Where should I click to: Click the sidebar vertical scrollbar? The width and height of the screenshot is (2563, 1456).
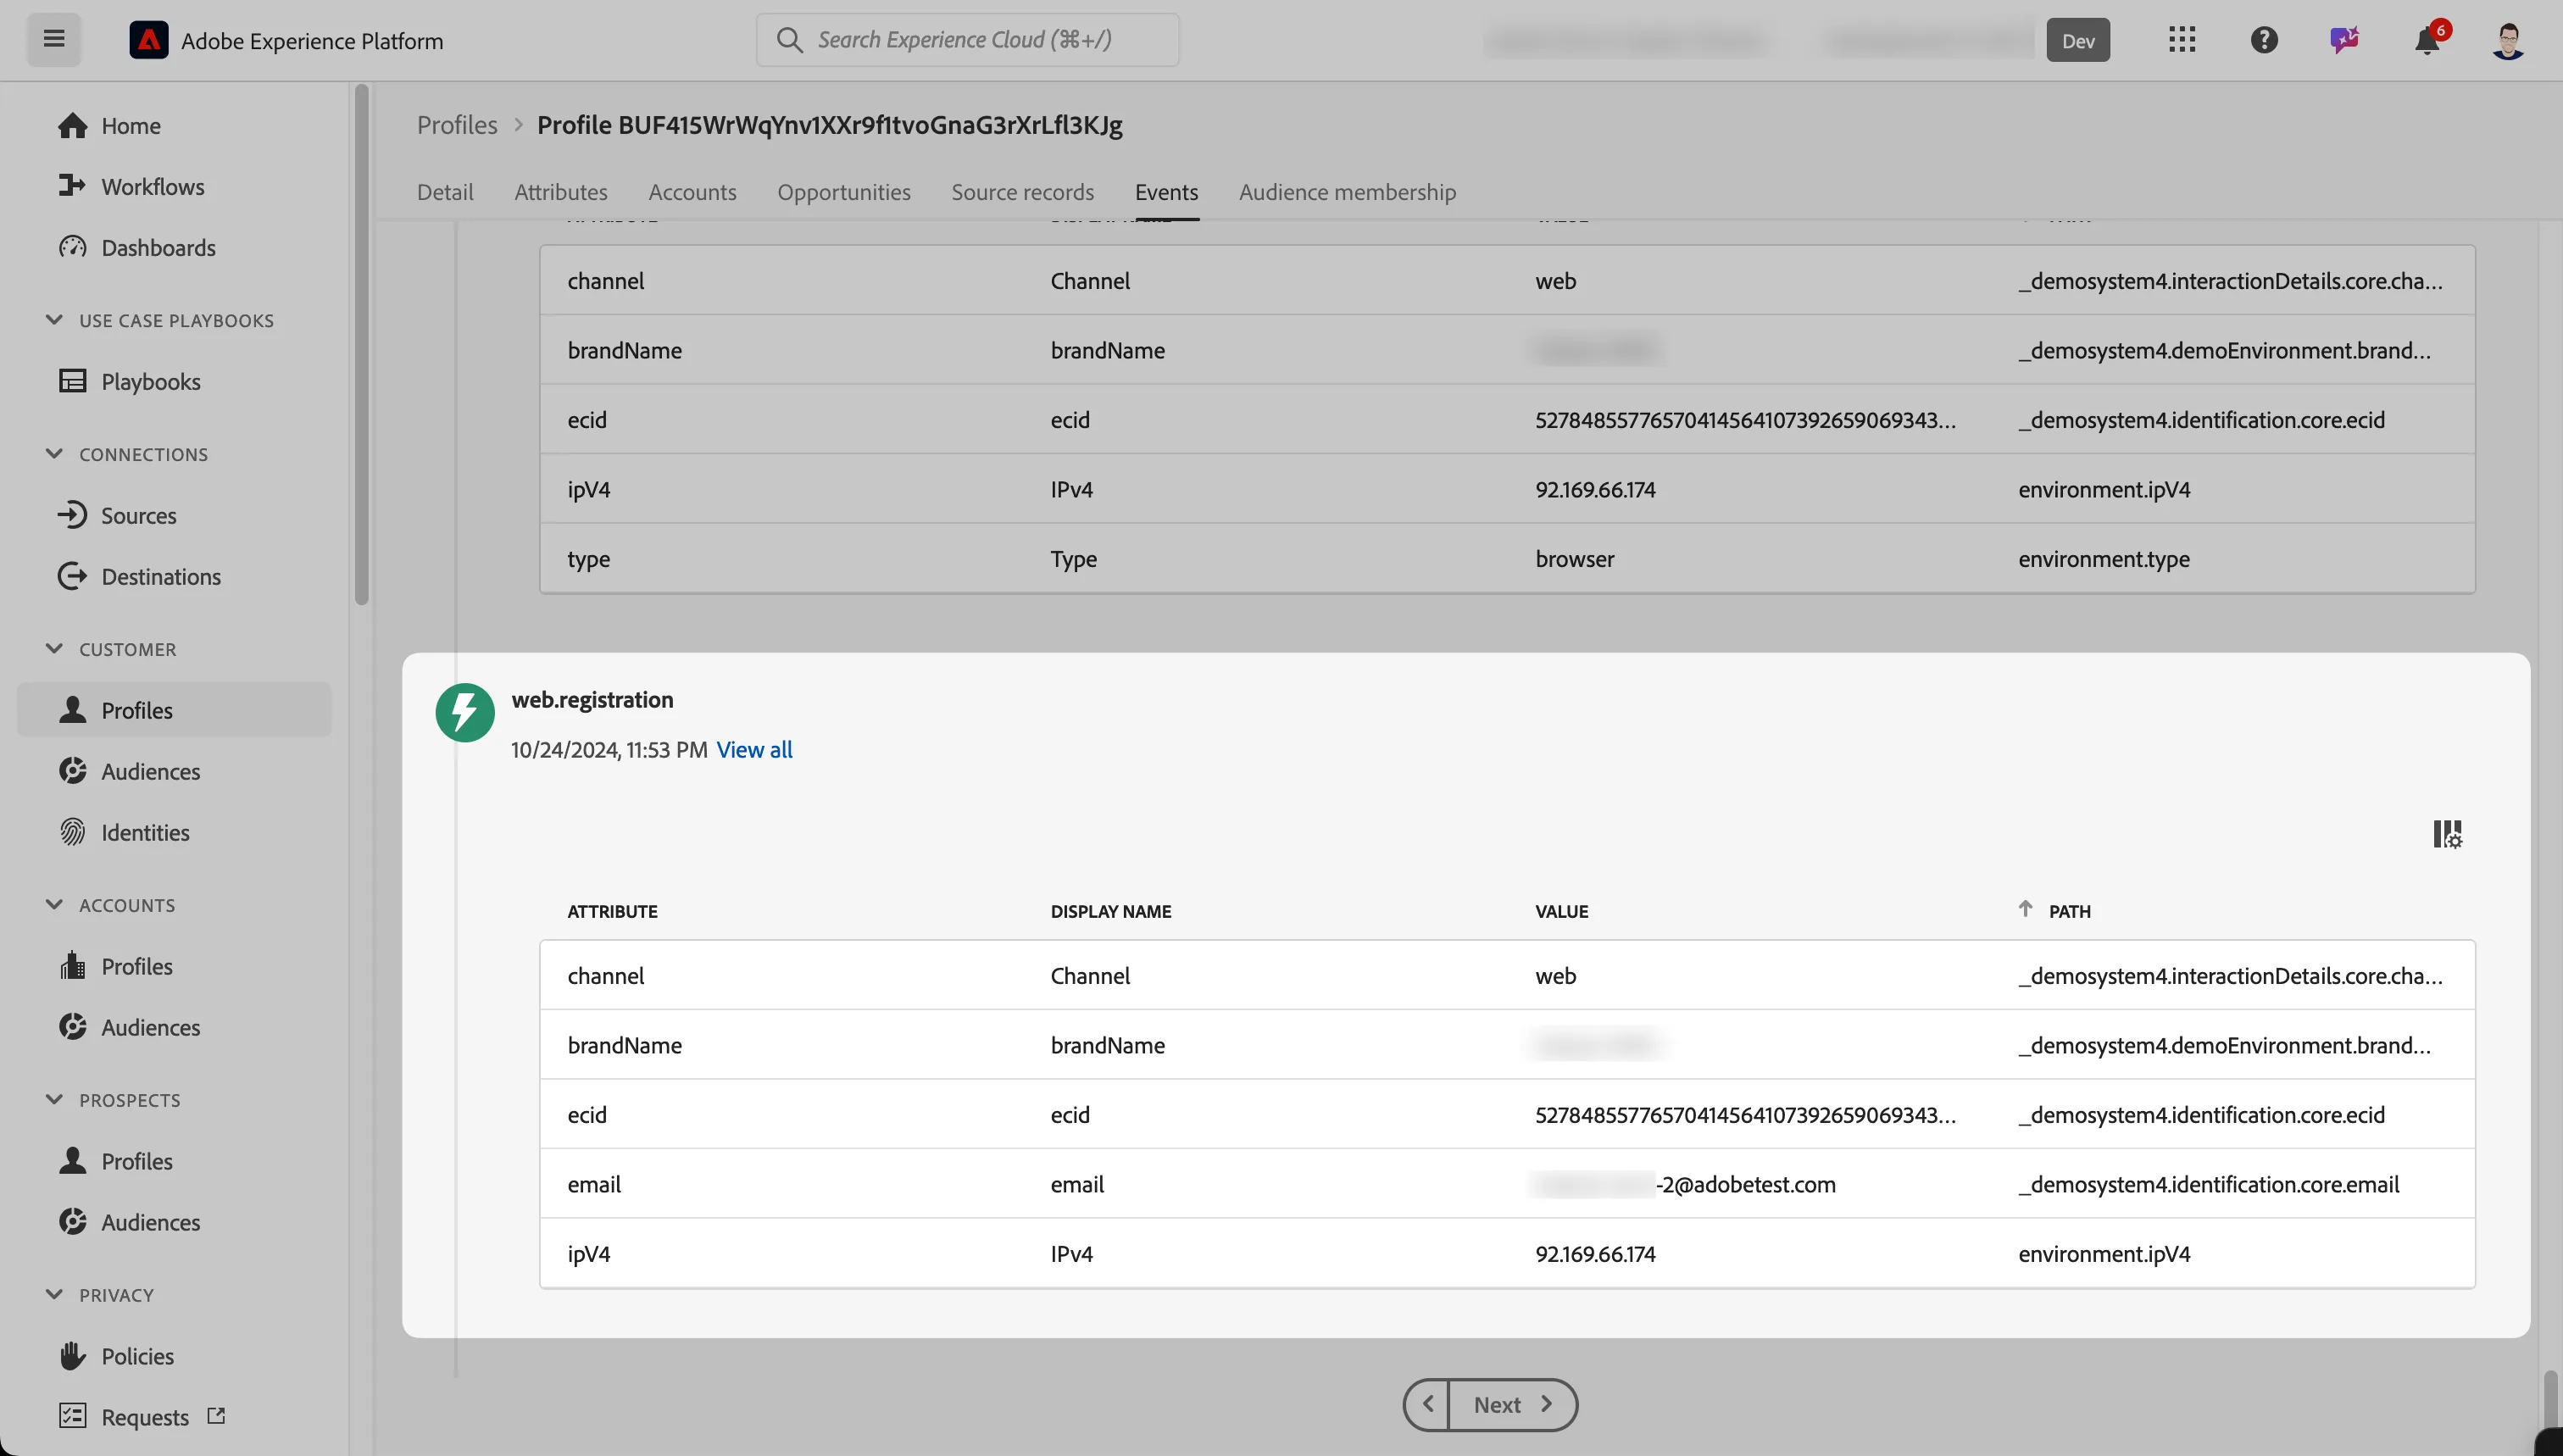click(x=361, y=345)
